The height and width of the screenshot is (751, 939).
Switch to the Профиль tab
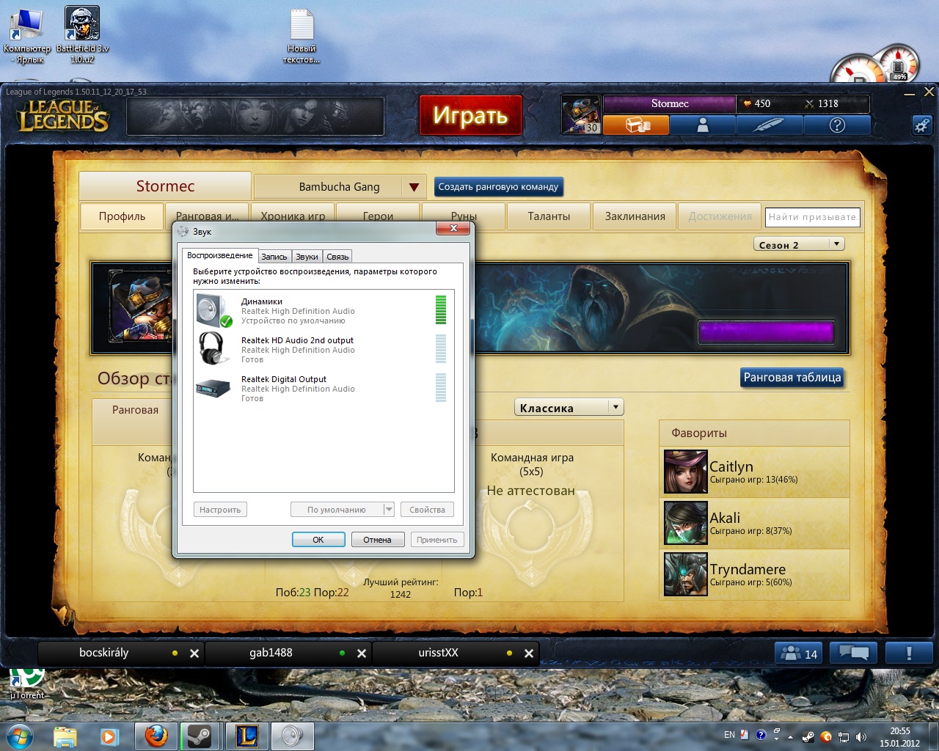tap(122, 216)
